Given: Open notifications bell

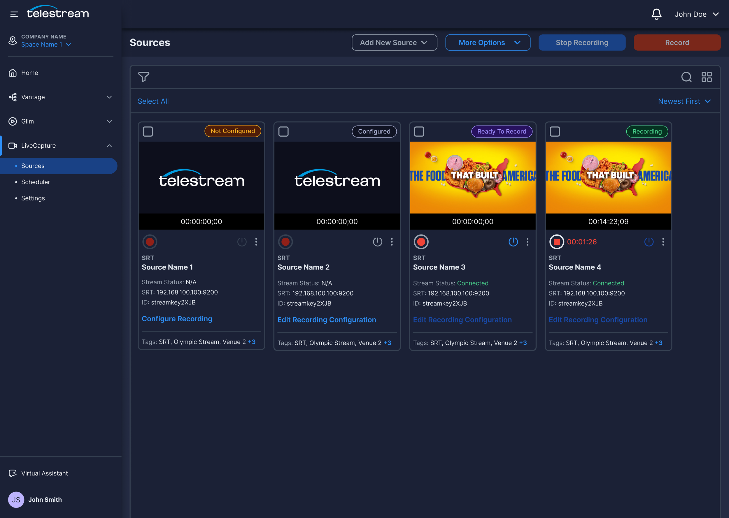Looking at the screenshot, I should [x=656, y=14].
